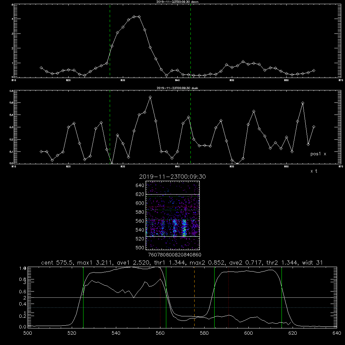
Task: Click the bottom plot x-axis label '640'
Action: click(337, 333)
